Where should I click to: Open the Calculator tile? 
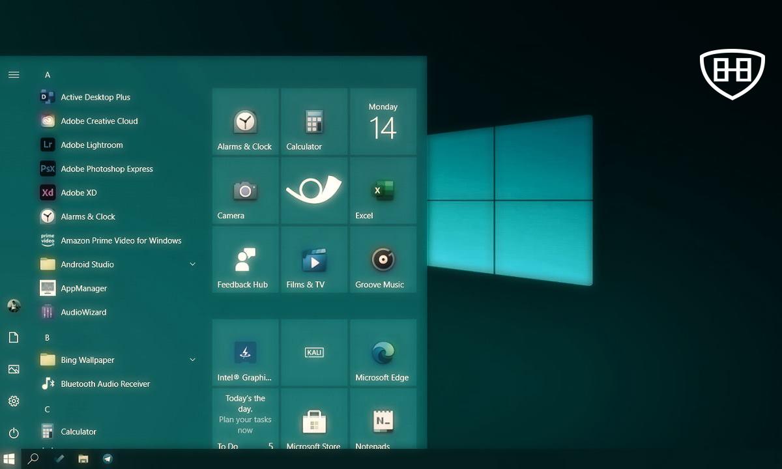point(314,122)
